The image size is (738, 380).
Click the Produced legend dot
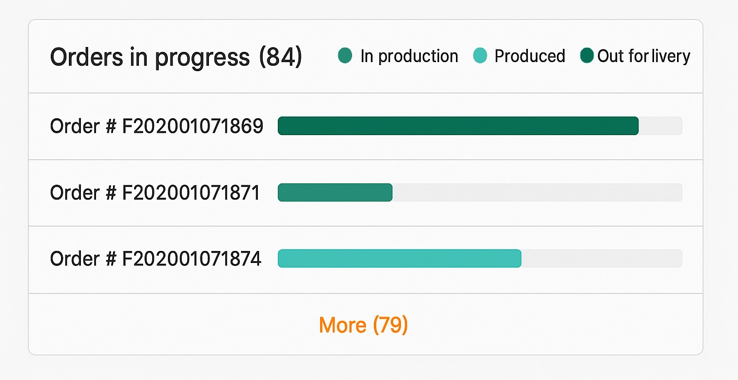pos(480,56)
